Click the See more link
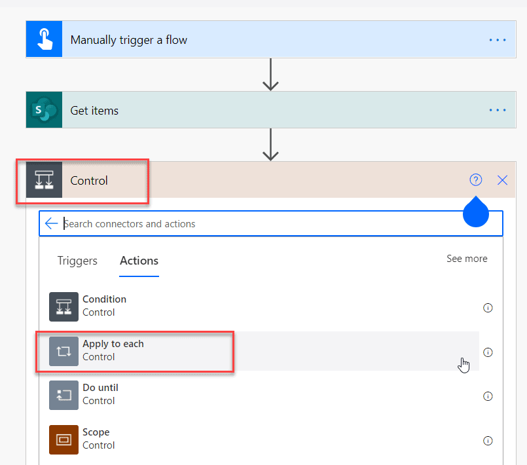 (467, 259)
